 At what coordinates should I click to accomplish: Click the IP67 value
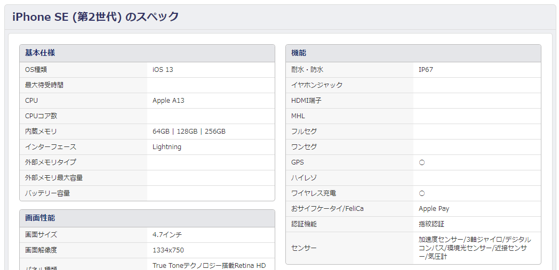pyautogui.click(x=426, y=70)
